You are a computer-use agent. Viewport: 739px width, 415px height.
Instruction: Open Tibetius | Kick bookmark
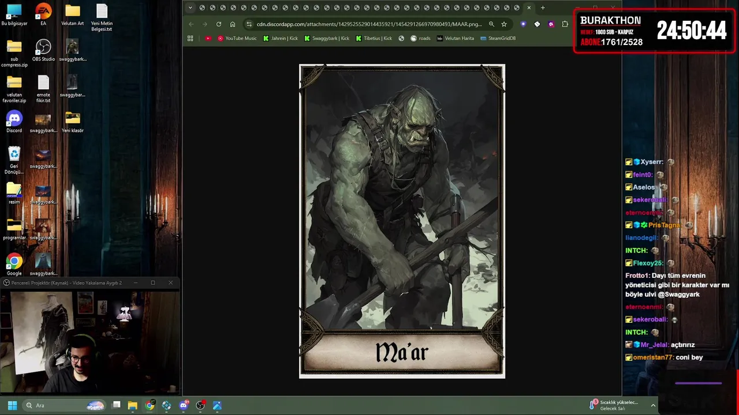click(374, 38)
